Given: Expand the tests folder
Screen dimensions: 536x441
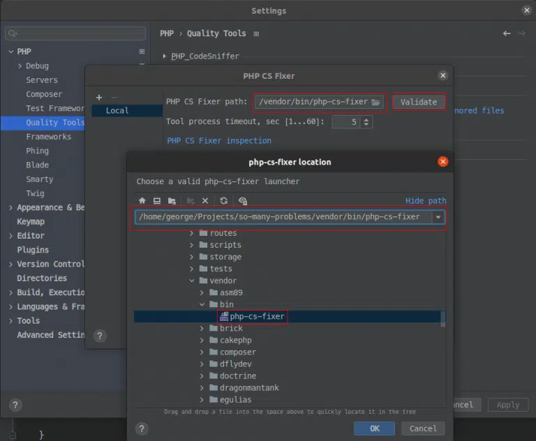Looking at the screenshot, I should (192, 269).
